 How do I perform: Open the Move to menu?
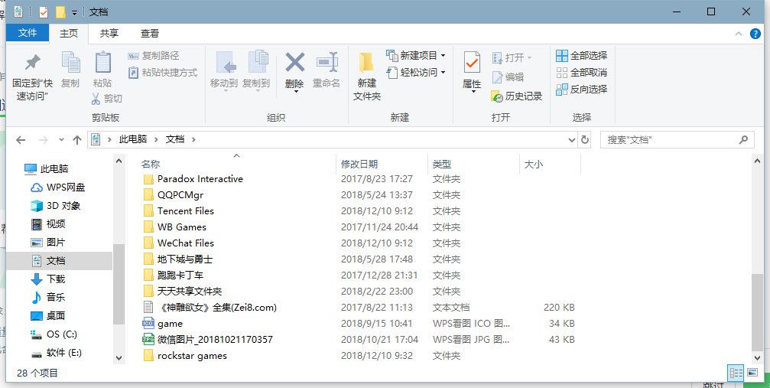[224, 70]
